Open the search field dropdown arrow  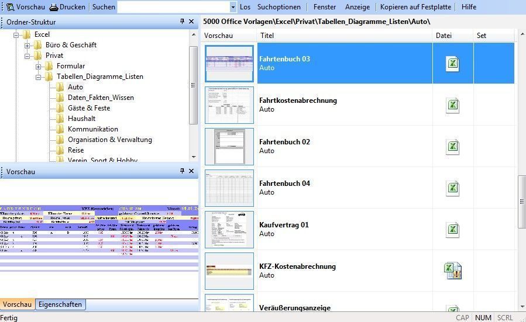coord(233,7)
